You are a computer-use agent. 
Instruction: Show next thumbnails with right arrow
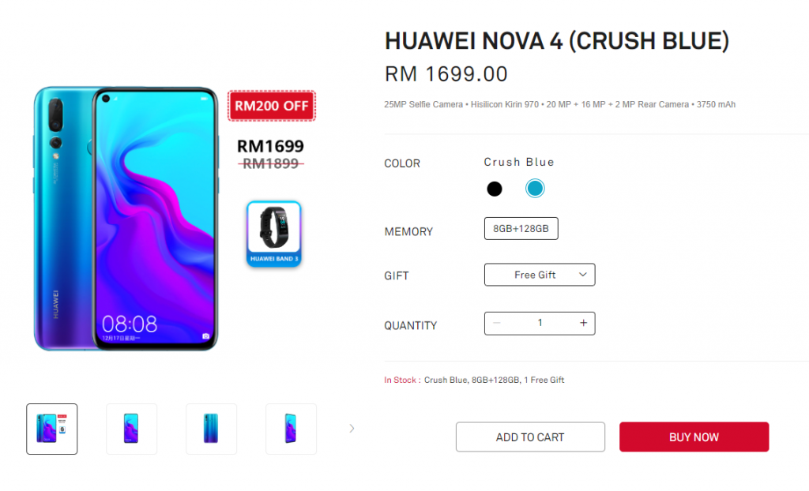click(x=352, y=429)
